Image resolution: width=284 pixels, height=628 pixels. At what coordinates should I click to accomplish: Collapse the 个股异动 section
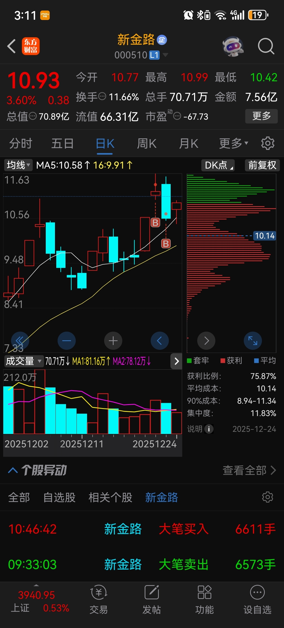click(x=13, y=470)
